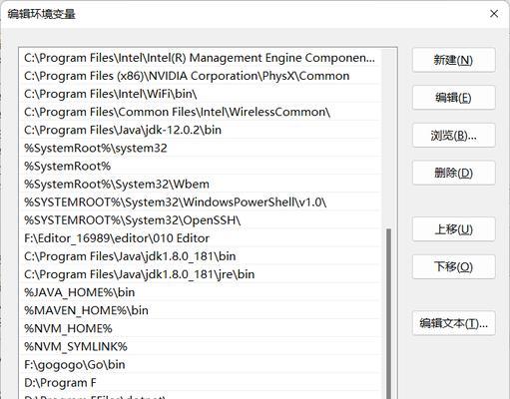Image resolution: width=510 pixels, height=399 pixels.
Task: Select the WindowsPowerShell\v1.0\ entry
Action: (200, 202)
